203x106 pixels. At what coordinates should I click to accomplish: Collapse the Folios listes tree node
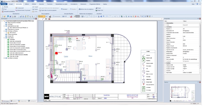pos(4,38)
